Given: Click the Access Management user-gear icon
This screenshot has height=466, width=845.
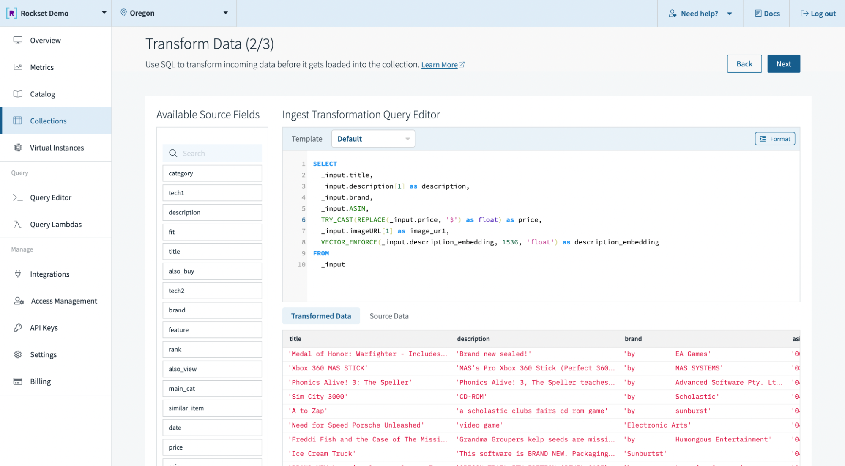Looking at the screenshot, I should pyautogui.click(x=19, y=301).
